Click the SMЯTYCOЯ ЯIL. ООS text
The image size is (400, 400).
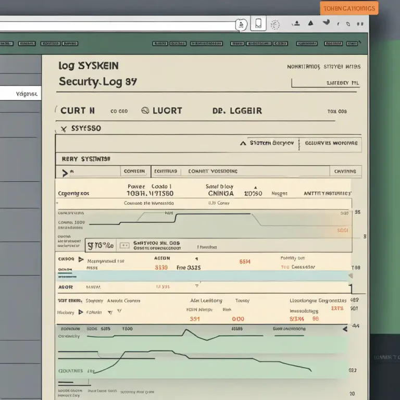[157, 243]
